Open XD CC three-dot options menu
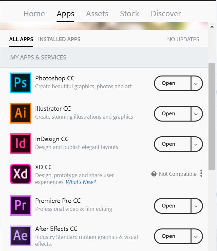This screenshot has height=251, width=217. 201,173
